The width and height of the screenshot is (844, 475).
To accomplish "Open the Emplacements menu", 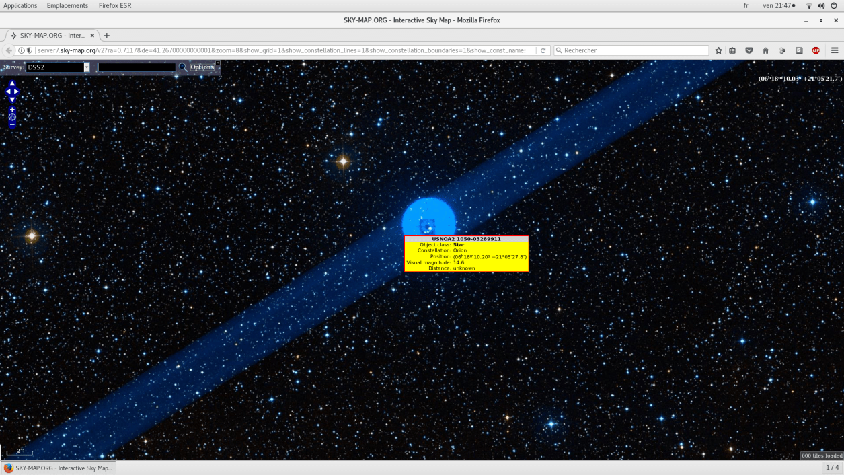I will (67, 5).
